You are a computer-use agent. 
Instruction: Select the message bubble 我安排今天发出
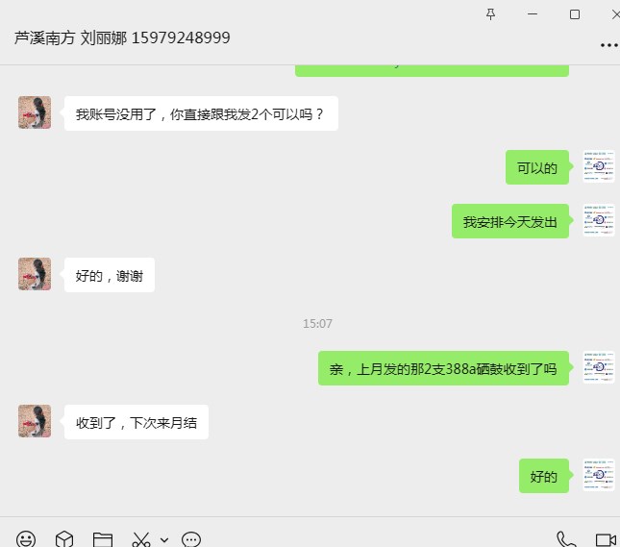(x=510, y=221)
